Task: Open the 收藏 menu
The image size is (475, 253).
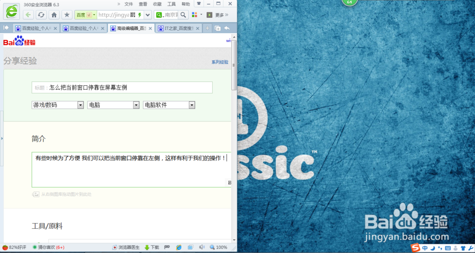Action: click(x=157, y=4)
